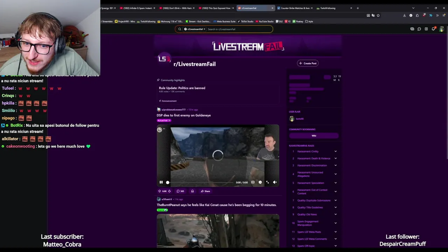
Task: Open TheBurntPeanut post title
Action: coord(217,205)
